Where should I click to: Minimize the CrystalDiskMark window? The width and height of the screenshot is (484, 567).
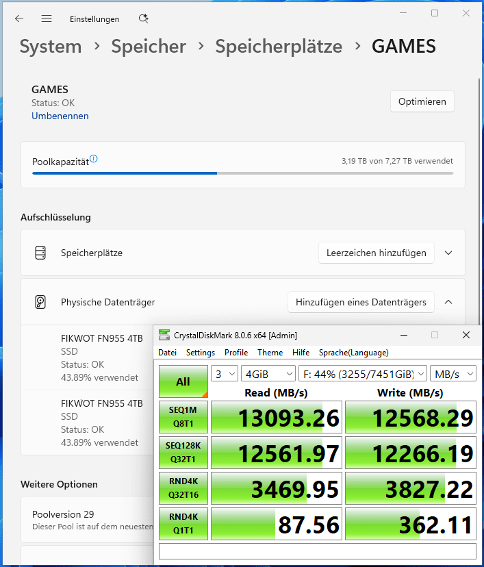pos(404,336)
